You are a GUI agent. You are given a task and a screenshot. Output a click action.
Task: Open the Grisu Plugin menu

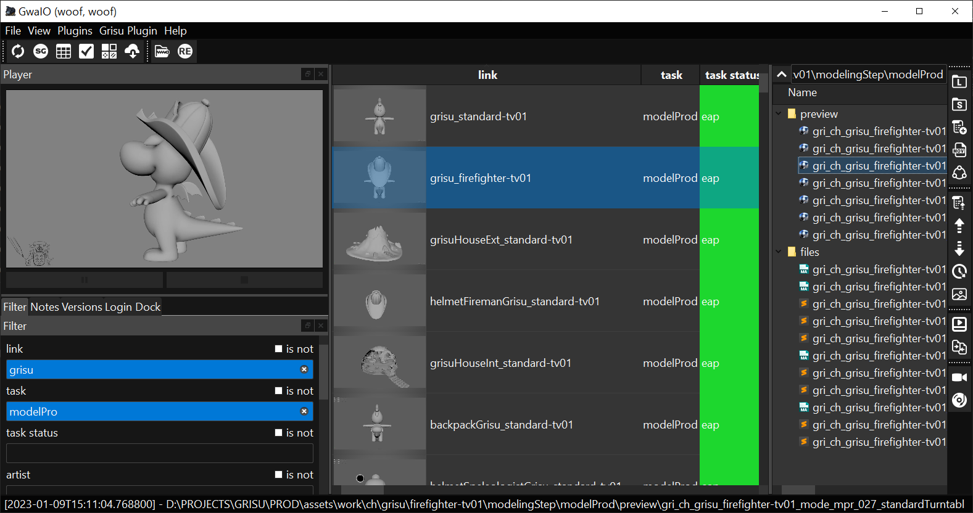tap(128, 31)
